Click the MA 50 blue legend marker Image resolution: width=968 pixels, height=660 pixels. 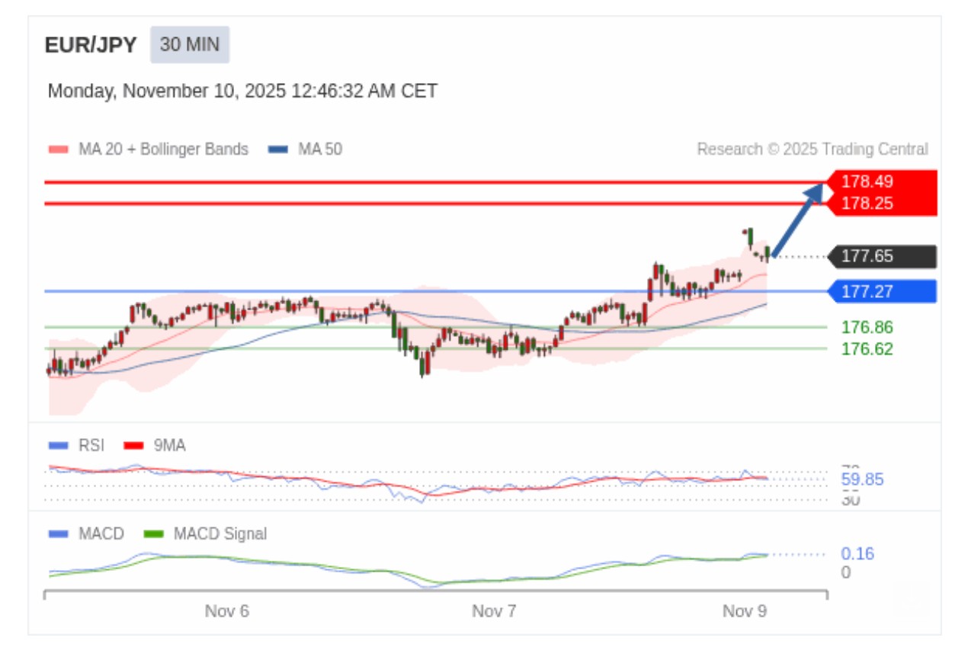point(278,149)
